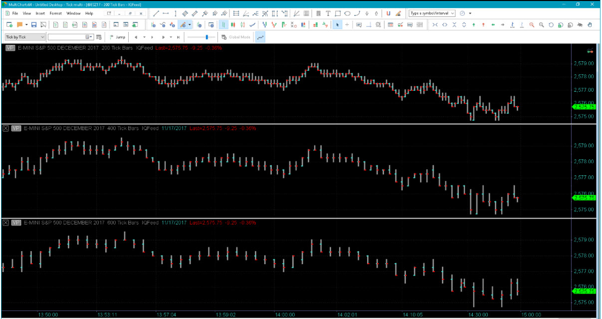
Task: Open the View menu
Action: pyautogui.click(x=26, y=13)
